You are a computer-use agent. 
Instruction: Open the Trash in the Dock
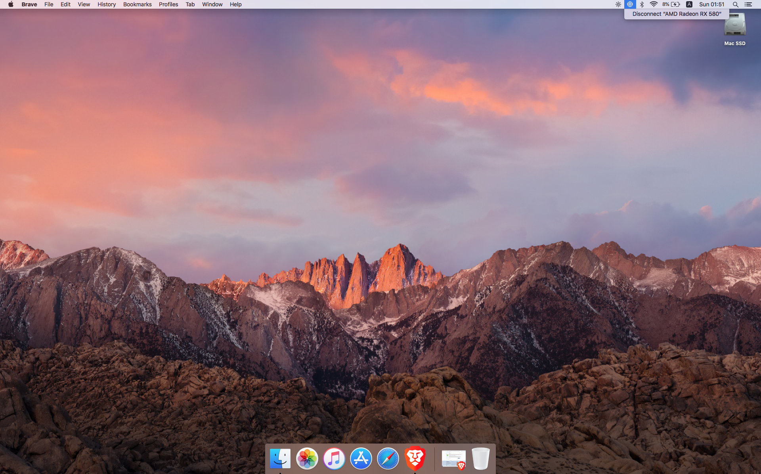click(x=481, y=459)
